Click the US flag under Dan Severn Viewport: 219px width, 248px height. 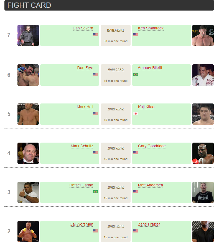point(95,35)
